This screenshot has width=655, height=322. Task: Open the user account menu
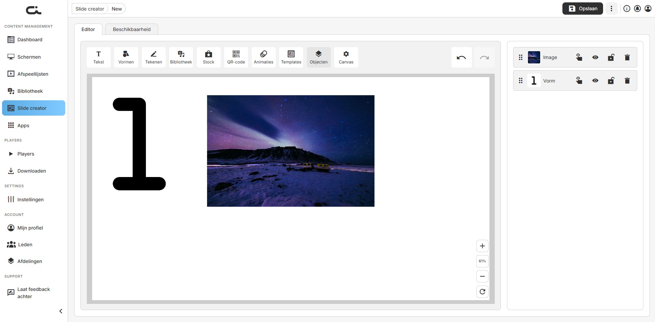[648, 9]
